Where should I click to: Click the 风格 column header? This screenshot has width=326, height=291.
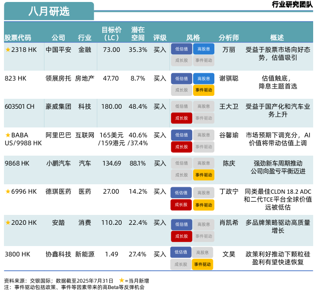point(193,38)
